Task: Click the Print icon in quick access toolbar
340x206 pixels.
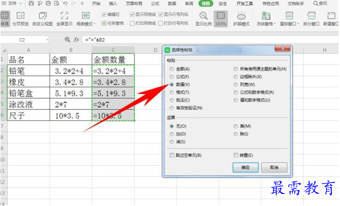Action: 48,3
